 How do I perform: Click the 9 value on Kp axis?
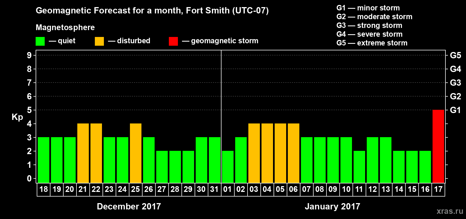coord(29,55)
